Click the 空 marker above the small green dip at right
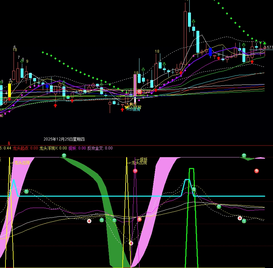 pos(244,156)
